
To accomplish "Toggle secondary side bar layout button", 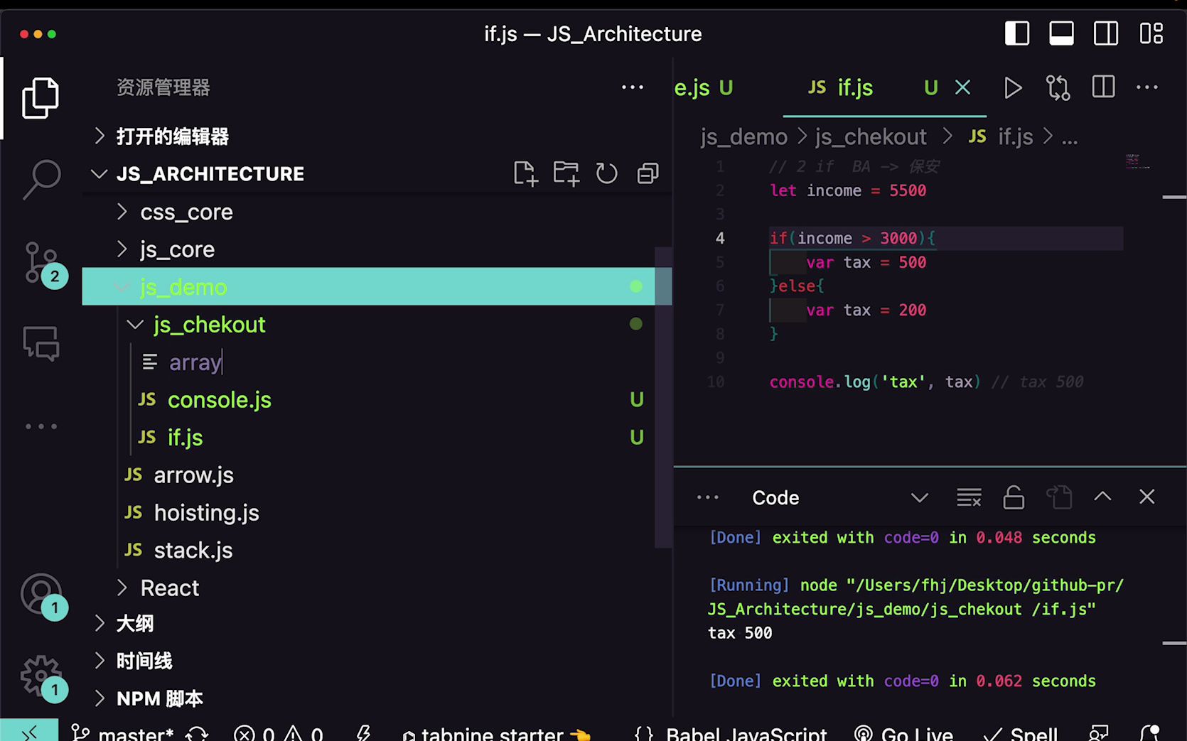I will (1106, 33).
